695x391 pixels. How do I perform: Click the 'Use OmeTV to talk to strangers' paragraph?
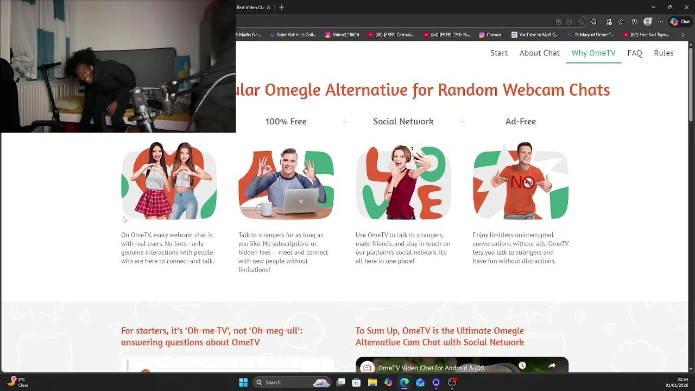[x=403, y=248]
